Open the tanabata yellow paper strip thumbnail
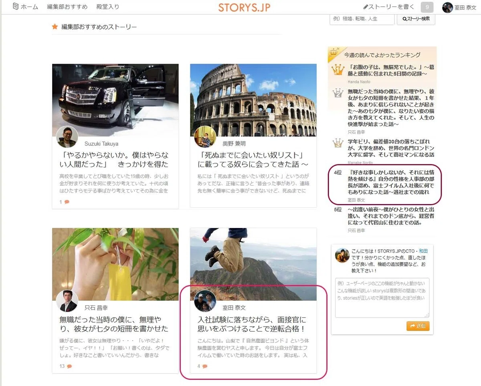This screenshot has height=386, width=481. click(x=115, y=264)
